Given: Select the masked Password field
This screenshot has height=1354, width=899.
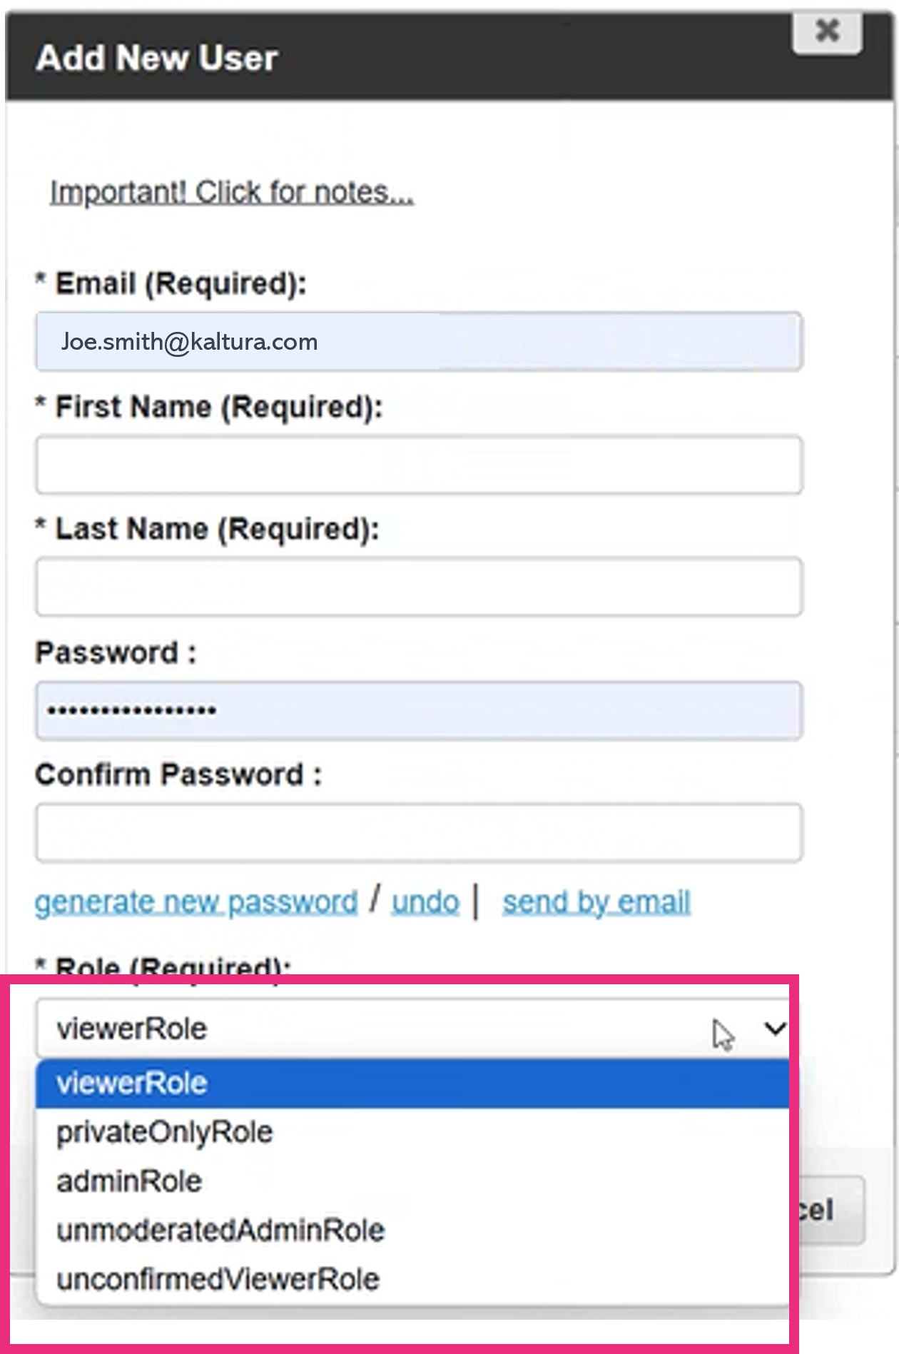Looking at the screenshot, I should (x=419, y=710).
